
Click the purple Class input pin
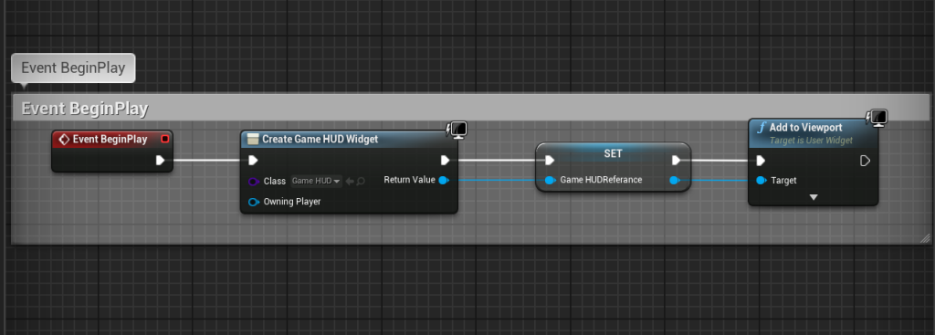[x=253, y=181]
